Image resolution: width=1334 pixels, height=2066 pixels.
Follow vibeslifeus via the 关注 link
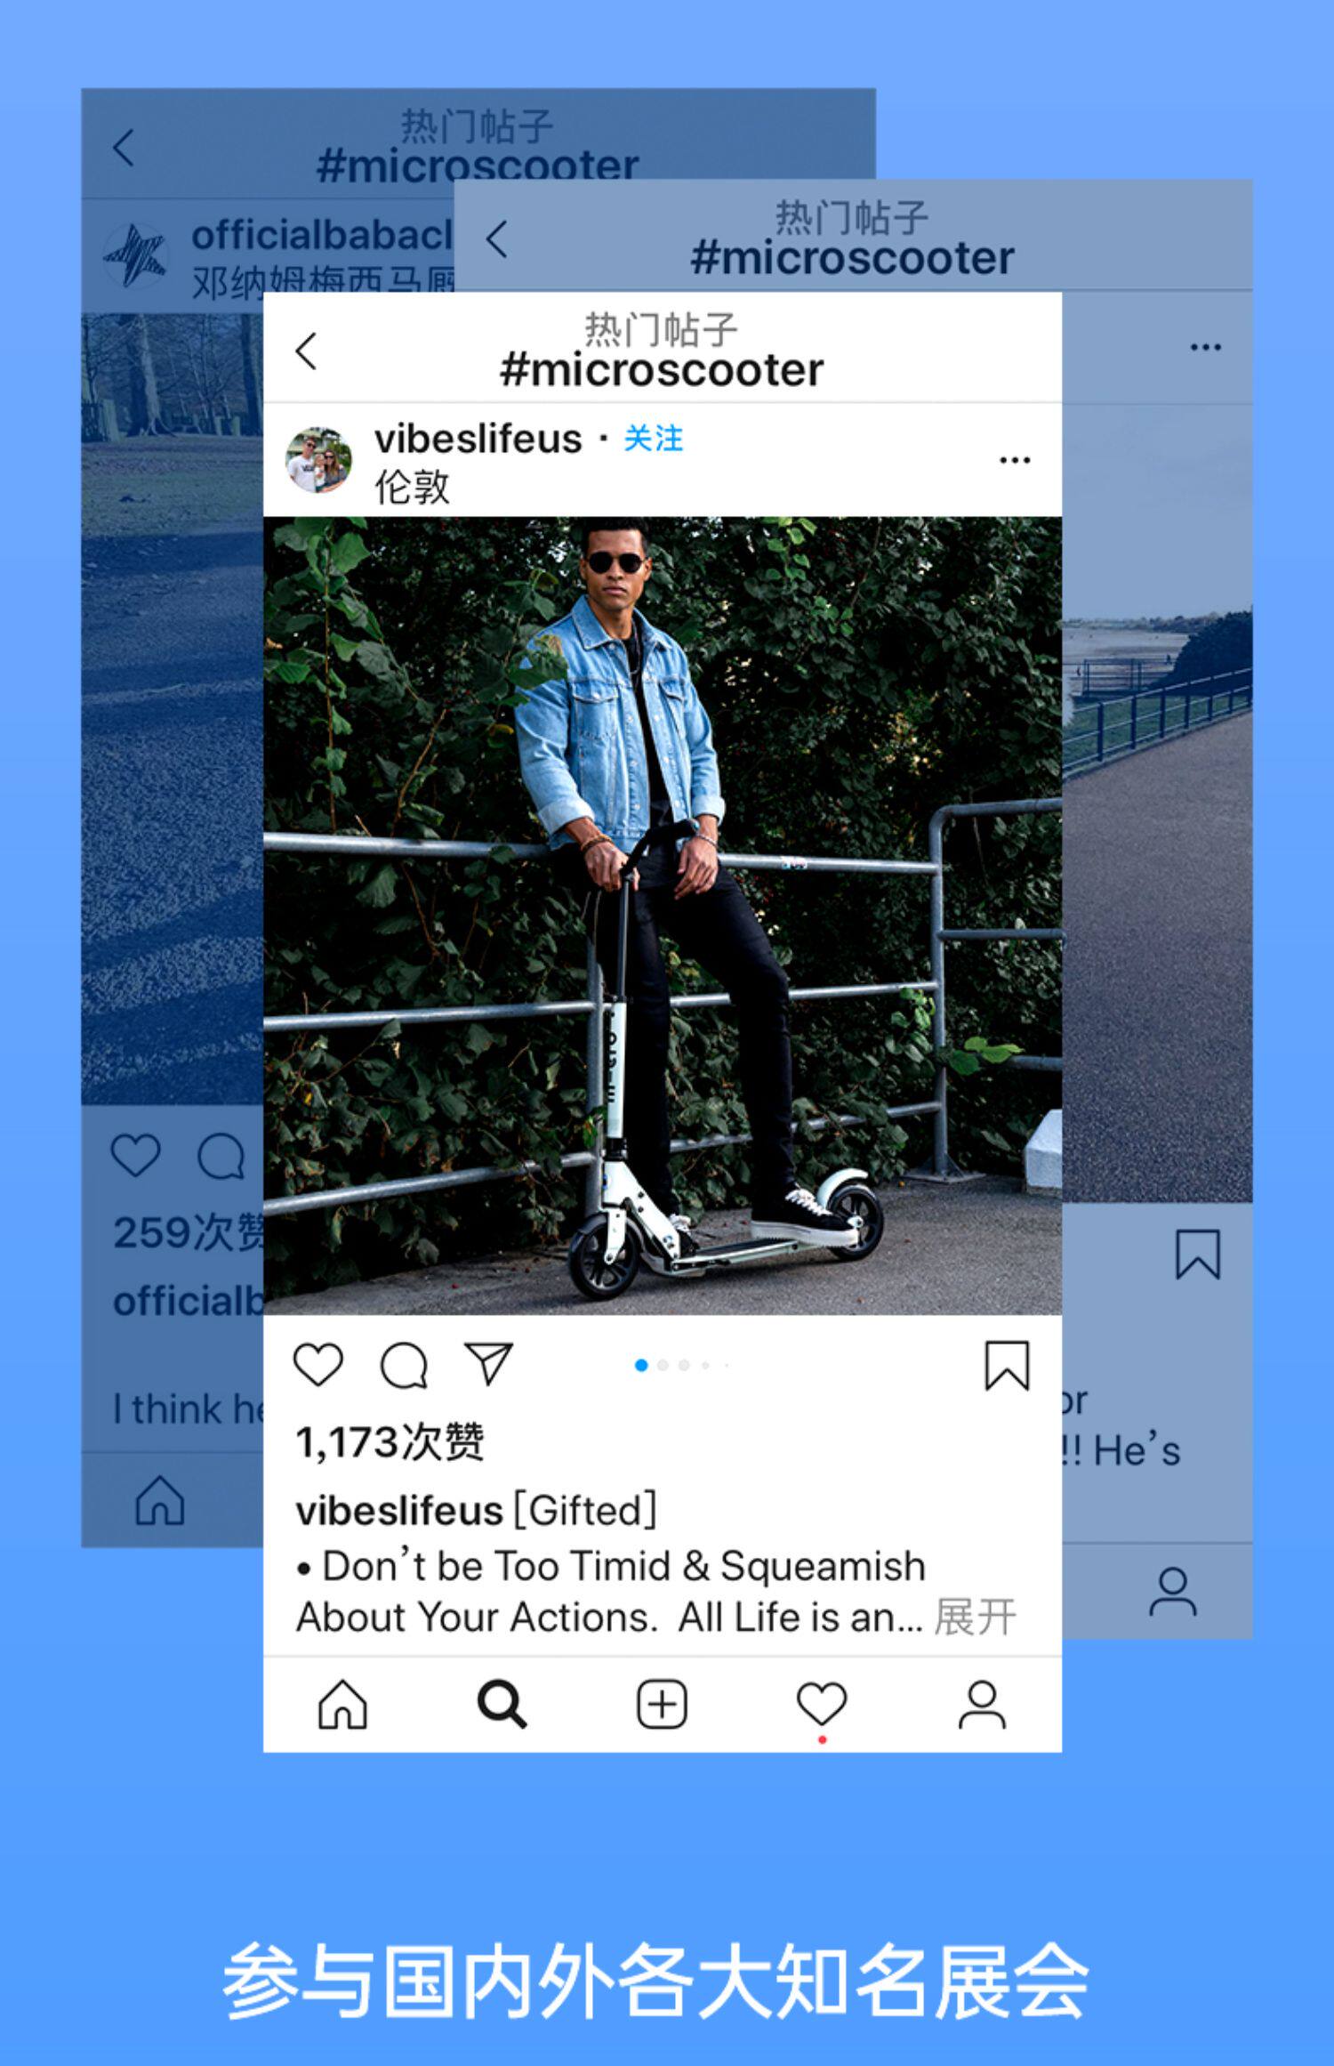coord(654,438)
